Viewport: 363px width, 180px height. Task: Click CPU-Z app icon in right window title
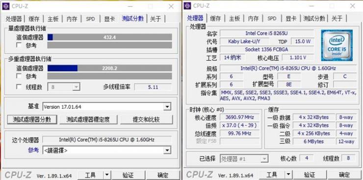pos(187,6)
